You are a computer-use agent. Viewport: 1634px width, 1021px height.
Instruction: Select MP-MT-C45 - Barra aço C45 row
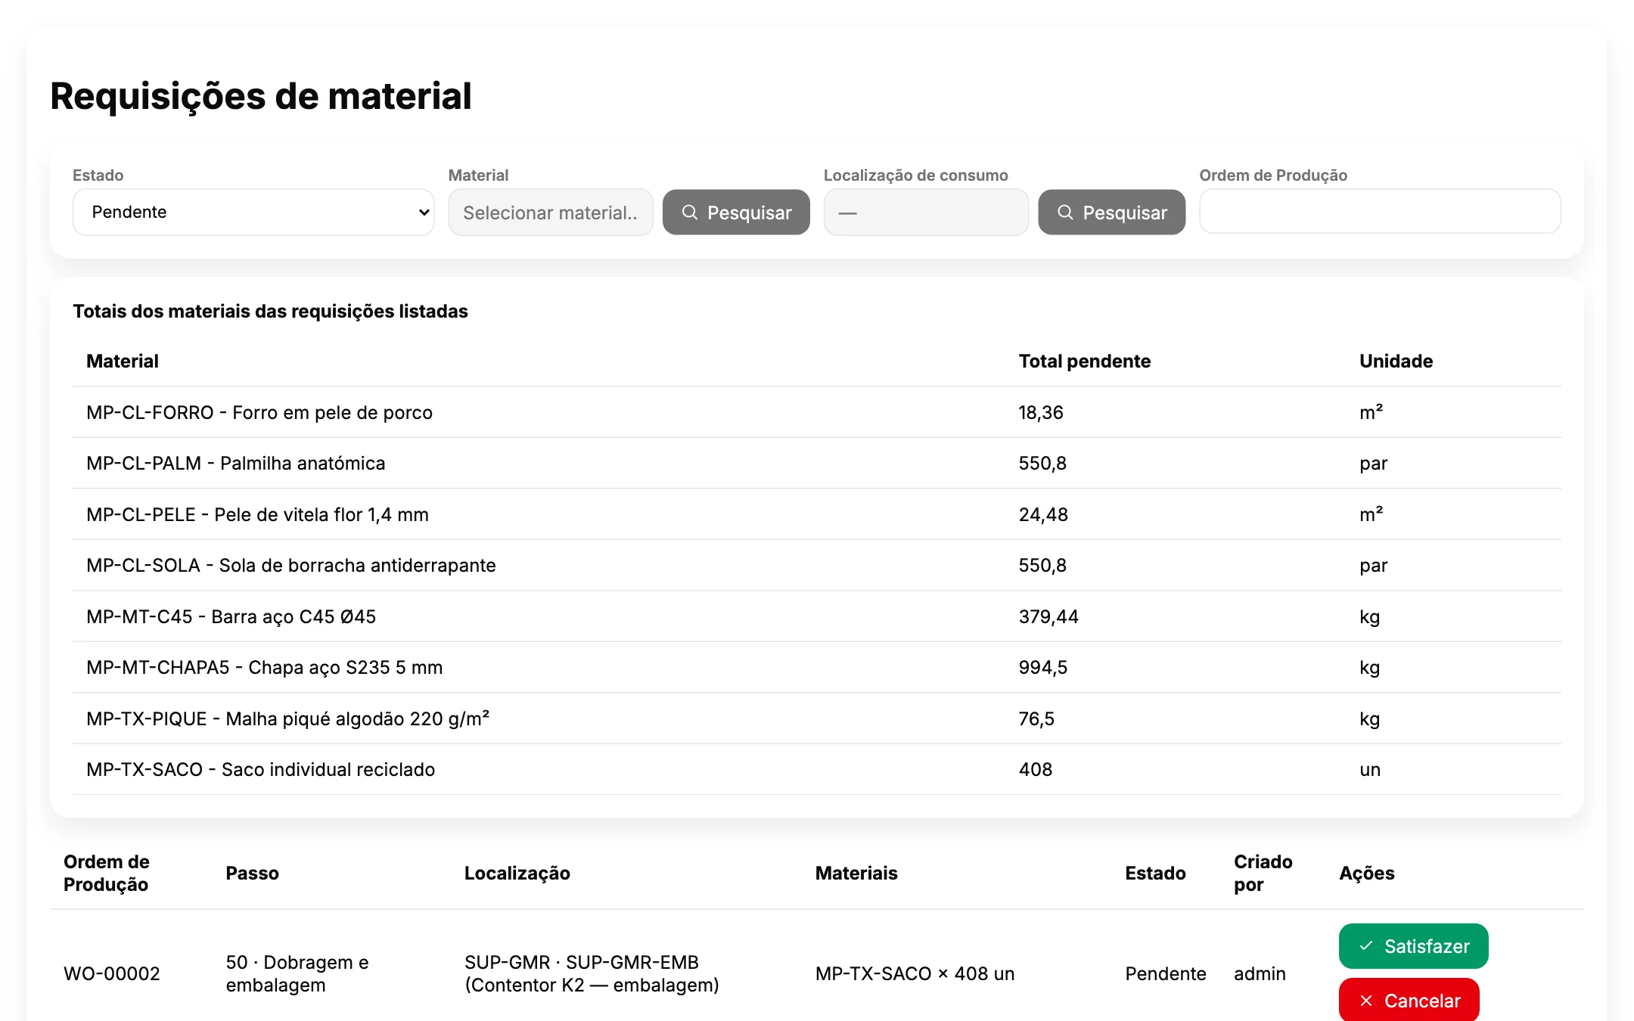817,616
